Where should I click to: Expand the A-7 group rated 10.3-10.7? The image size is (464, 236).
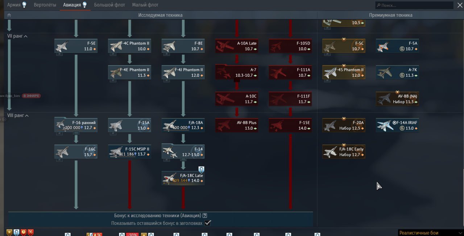pos(236,72)
